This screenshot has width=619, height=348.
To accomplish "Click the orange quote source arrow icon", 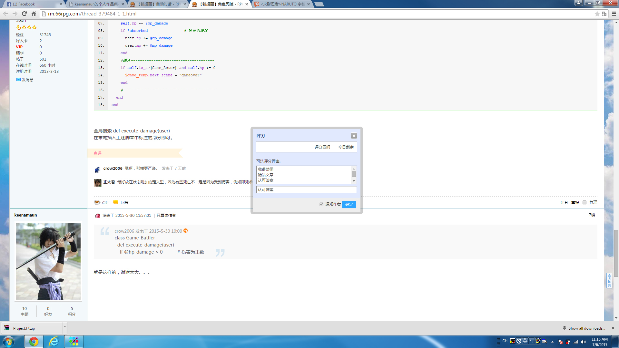I will [186, 231].
